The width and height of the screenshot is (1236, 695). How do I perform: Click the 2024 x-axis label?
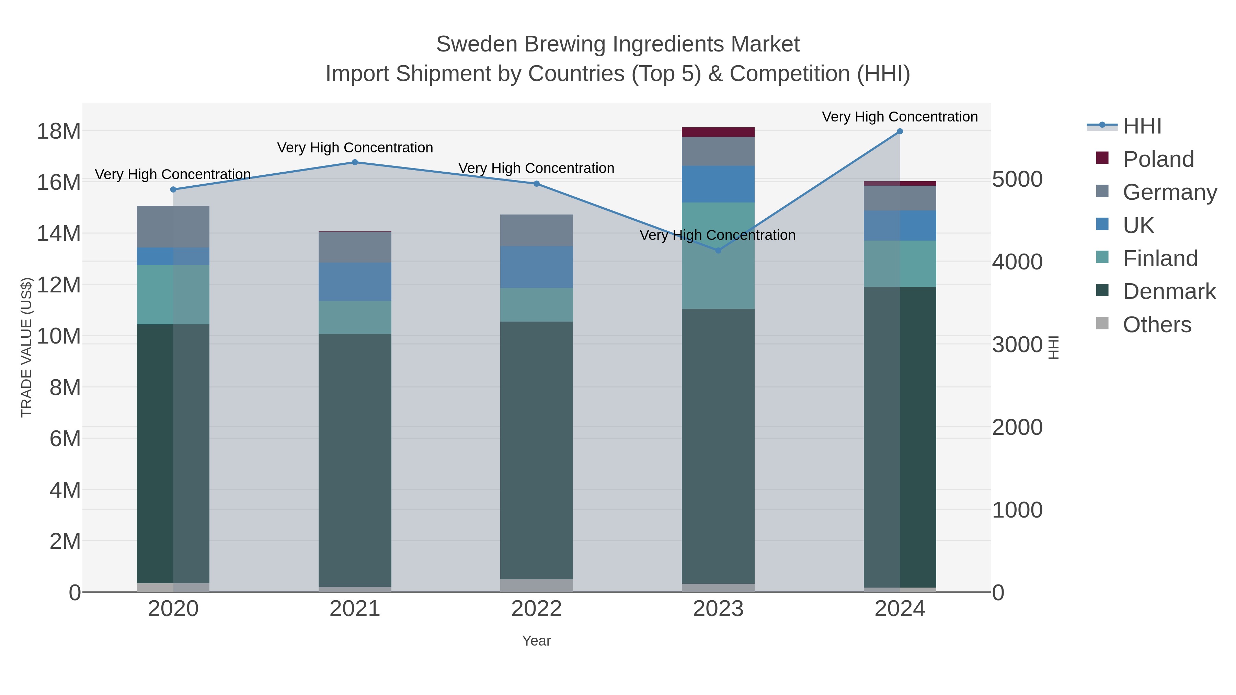click(x=900, y=609)
